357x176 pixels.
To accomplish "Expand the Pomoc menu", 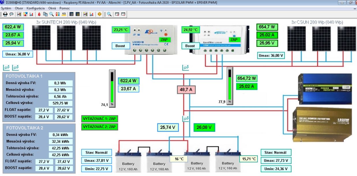I will [x=65, y=8].
